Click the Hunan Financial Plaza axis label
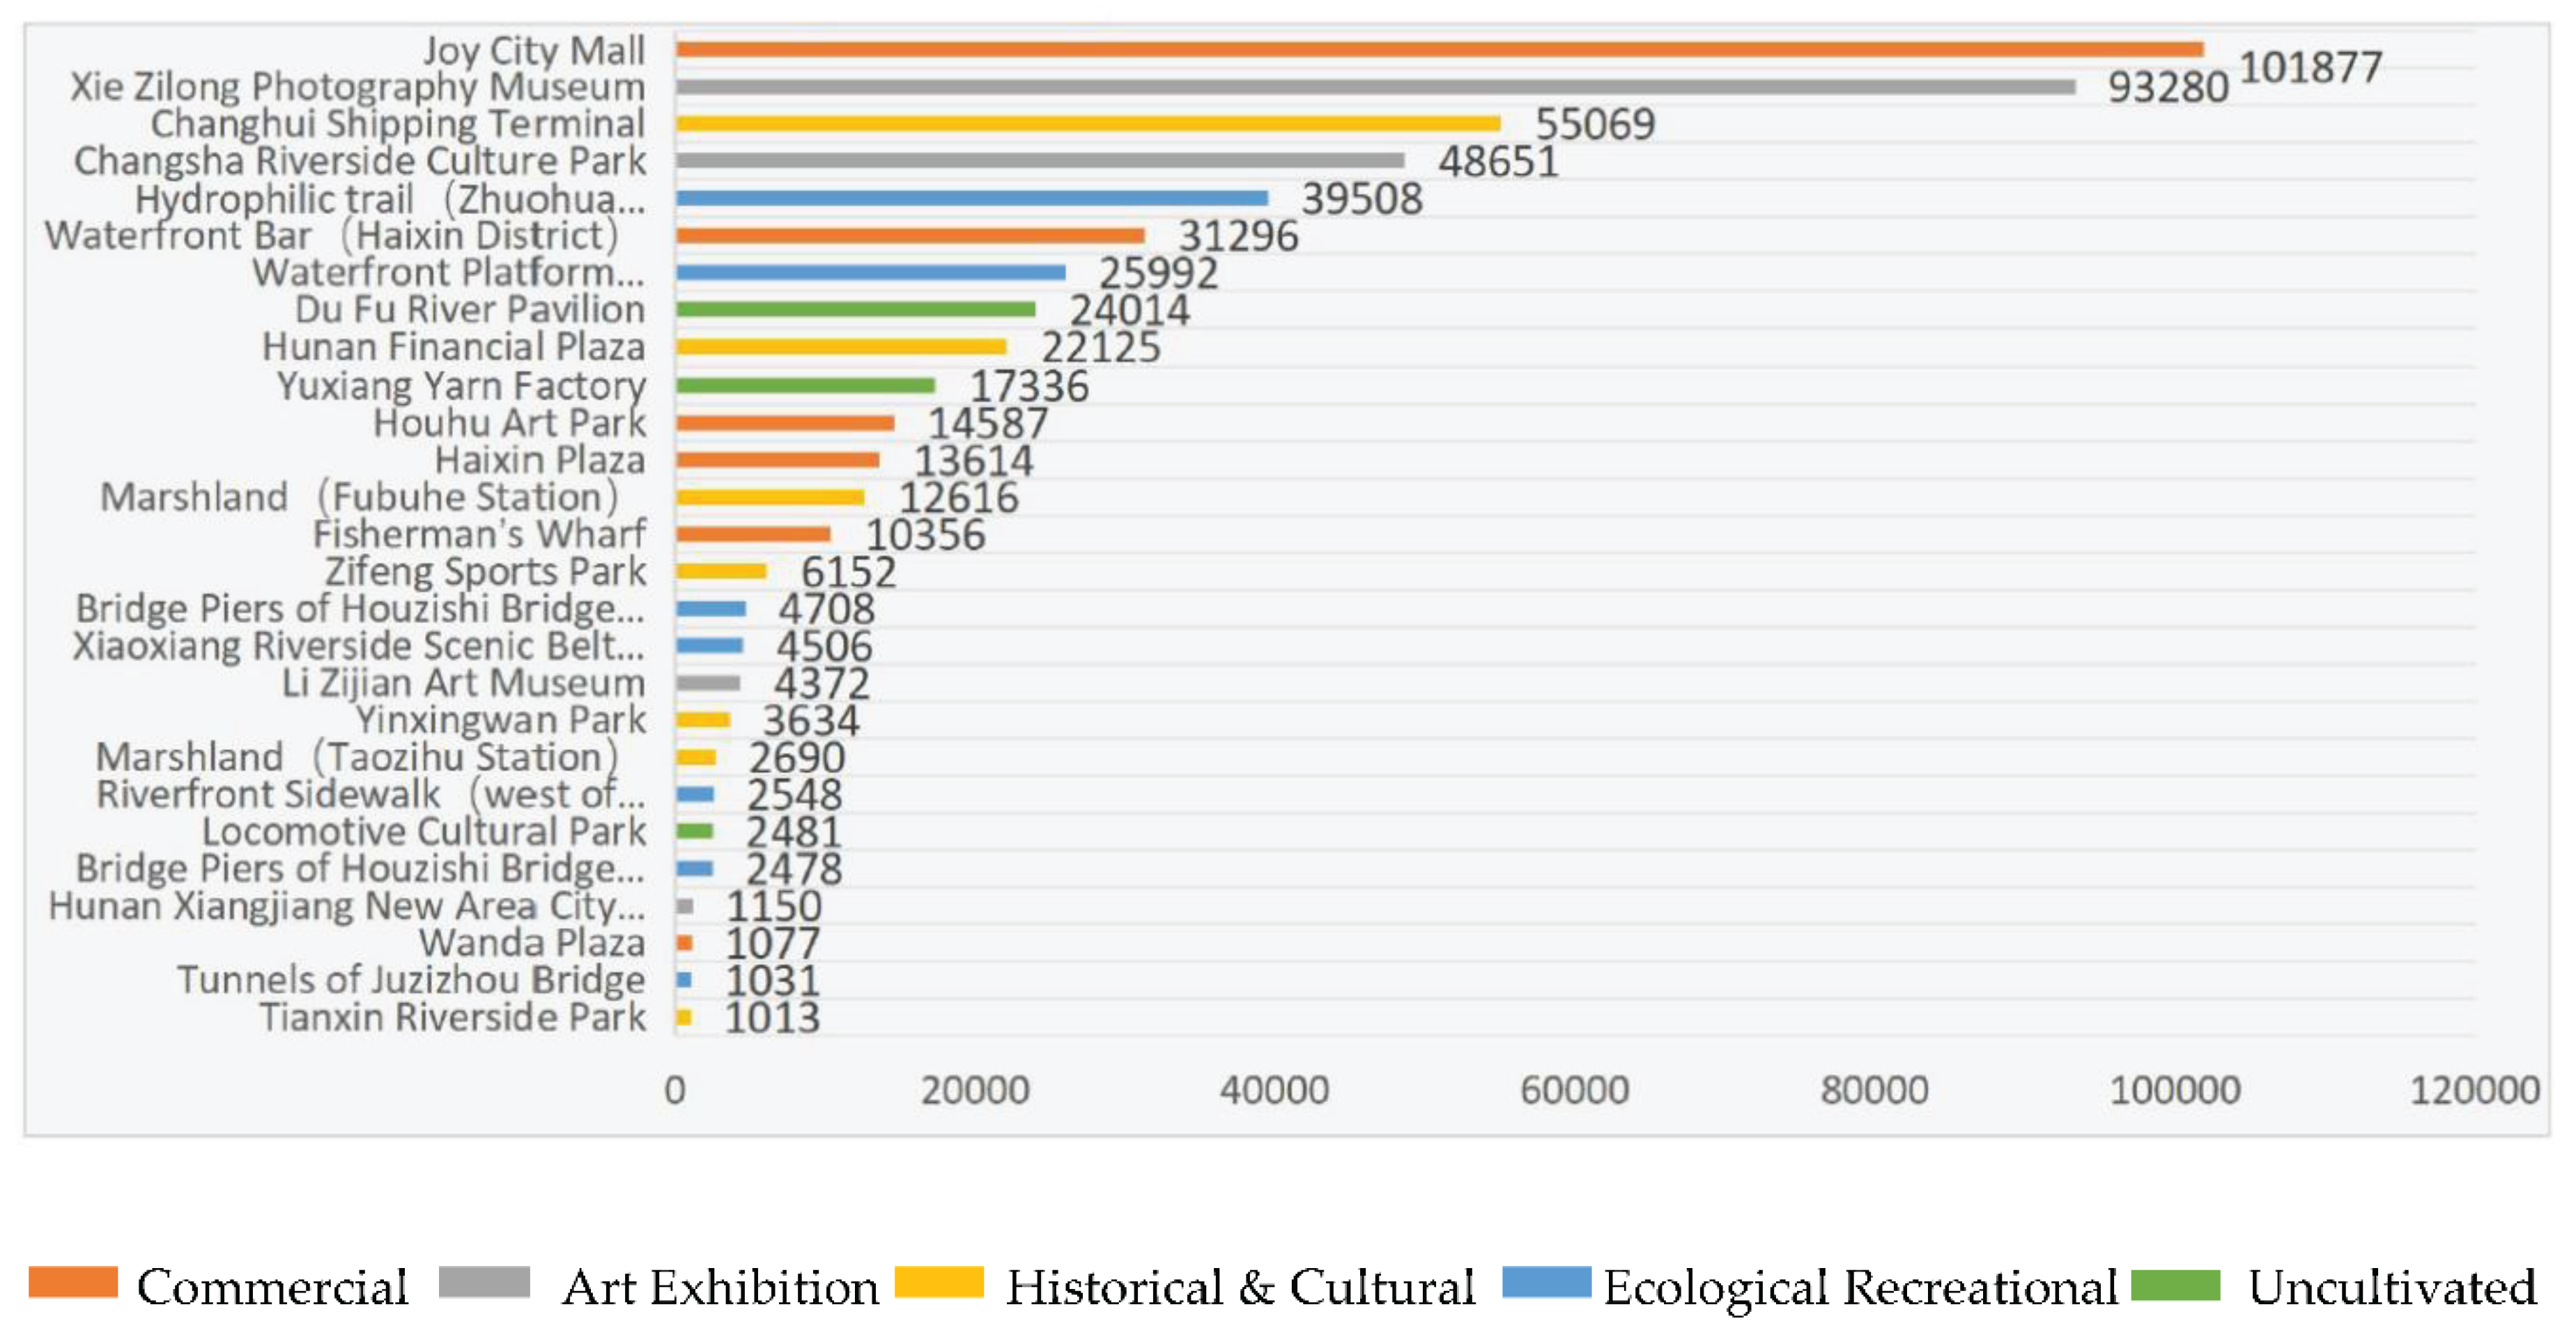The height and width of the screenshot is (1344, 2576). [x=453, y=346]
